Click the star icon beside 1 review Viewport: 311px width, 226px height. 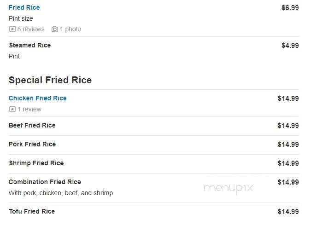12,109
